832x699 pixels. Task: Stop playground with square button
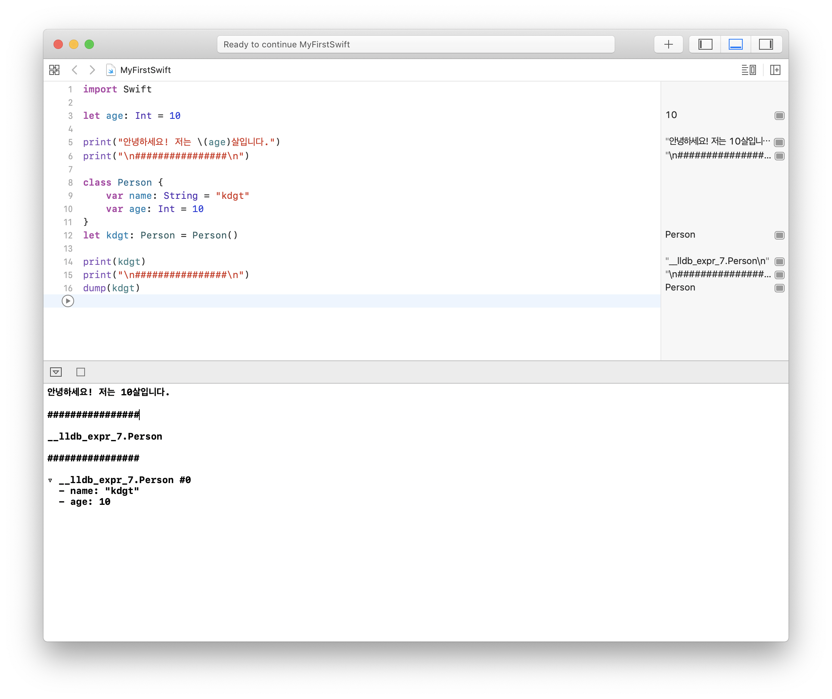point(80,372)
